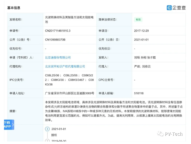This screenshot has height=144, width=191.
Task: Click the WeChat icon beside PV-Tech
Action: tap(161, 134)
